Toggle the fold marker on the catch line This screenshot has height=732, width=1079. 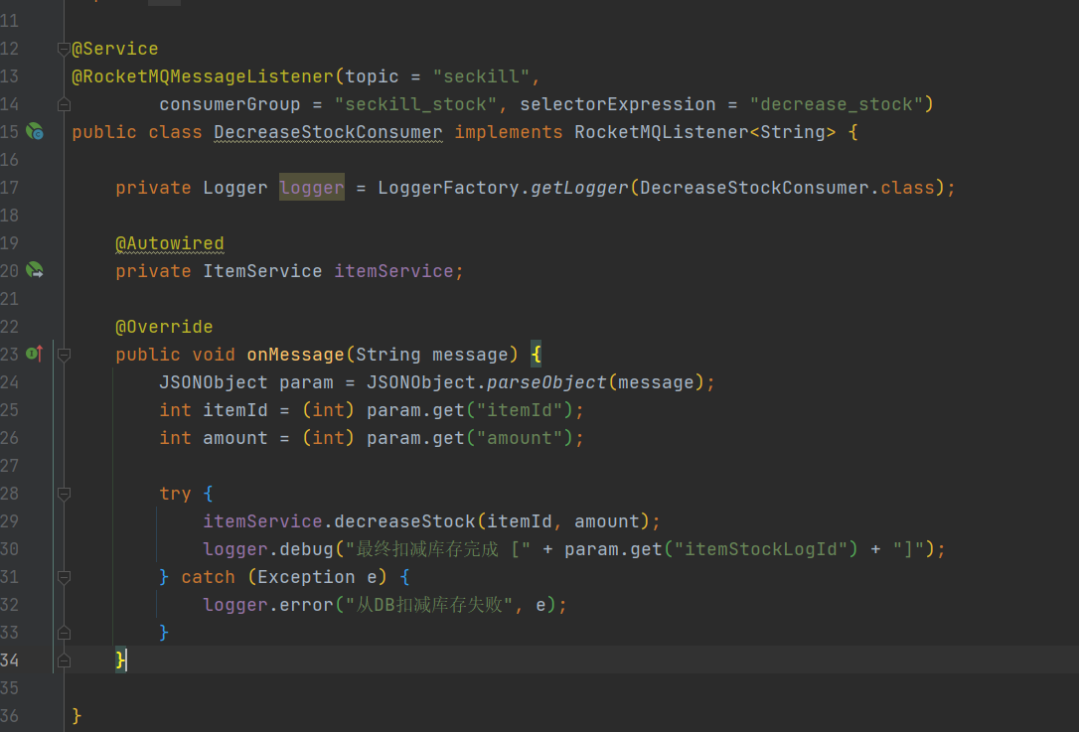click(x=64, y=577)
